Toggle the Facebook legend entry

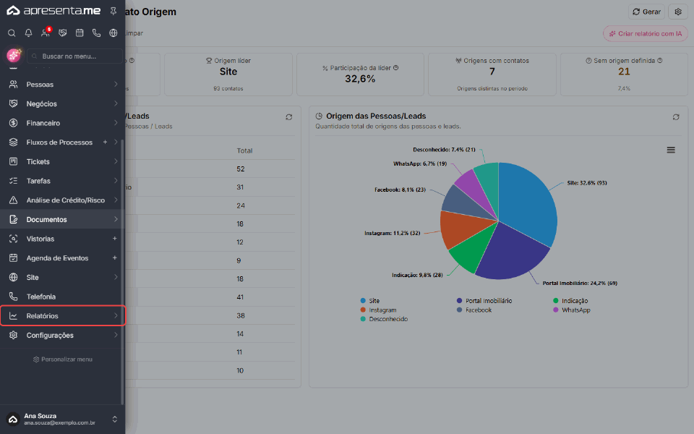(474, 310)
